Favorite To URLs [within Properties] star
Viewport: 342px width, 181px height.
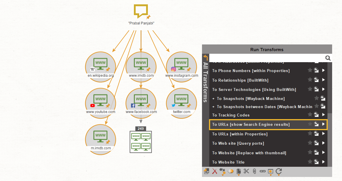coord(310,134)
